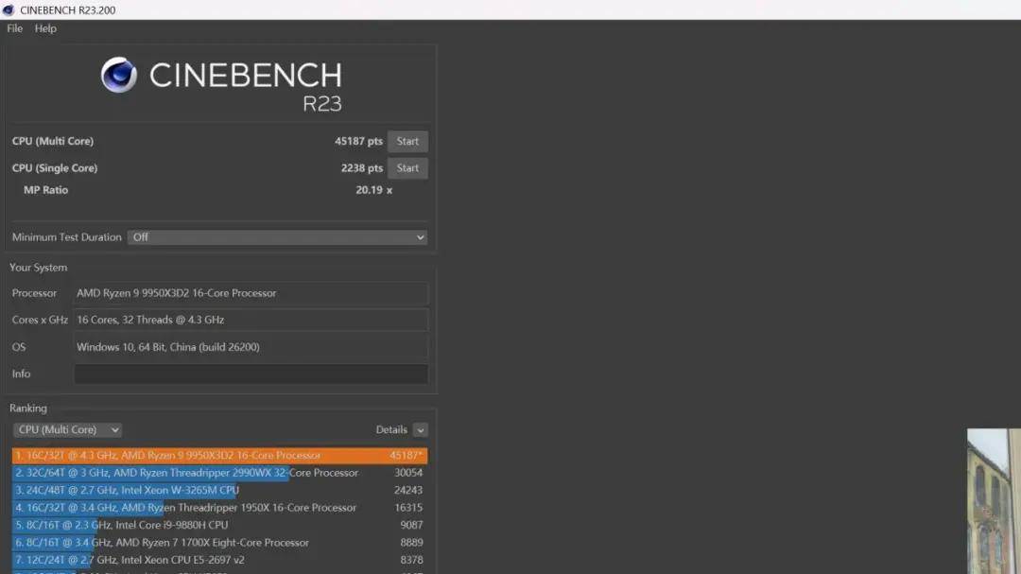1021x574 pixels.
Task: Select ranking row Intel Core i9-9880H
Action: pyautogui.click(x=220, y=525)
